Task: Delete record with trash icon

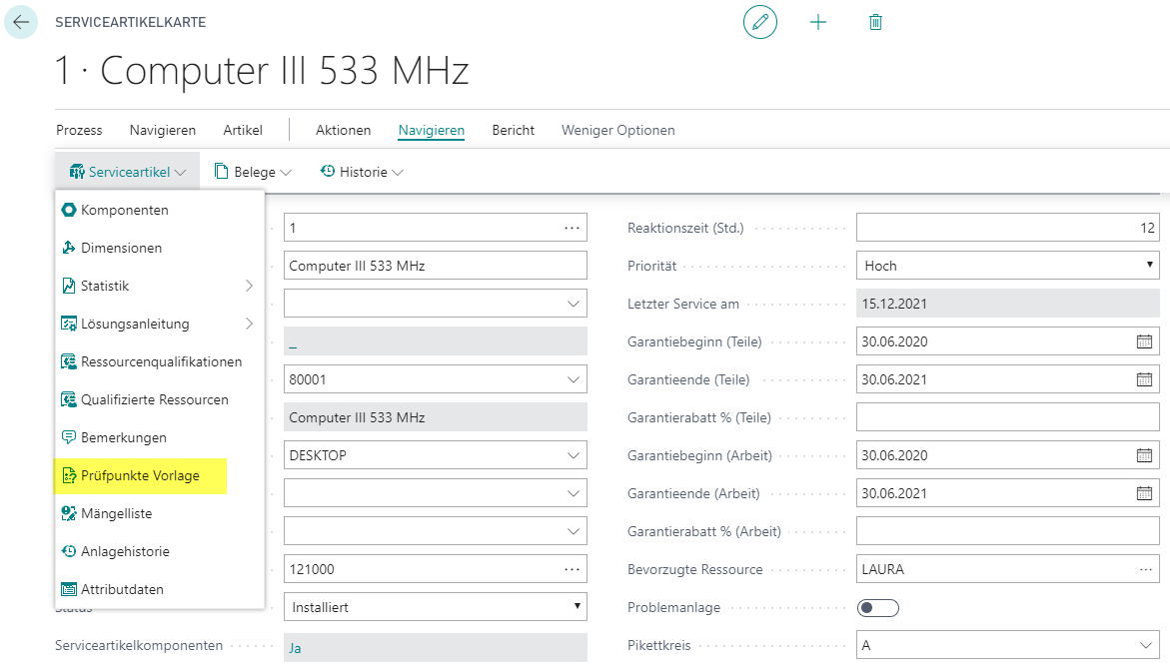Action: [876, 22]
